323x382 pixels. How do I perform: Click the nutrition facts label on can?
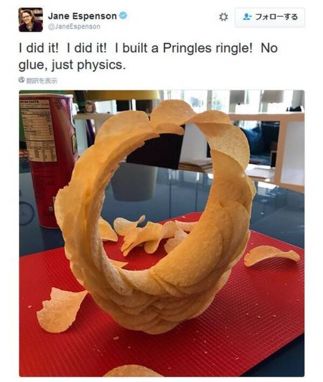(x=39, y=130)
